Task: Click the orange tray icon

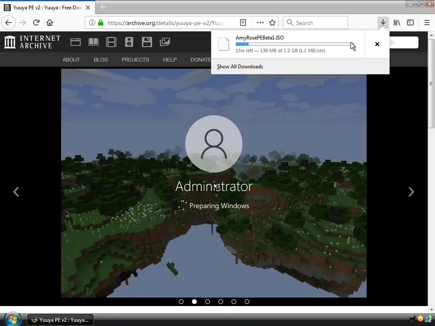Action: (420, 319)
